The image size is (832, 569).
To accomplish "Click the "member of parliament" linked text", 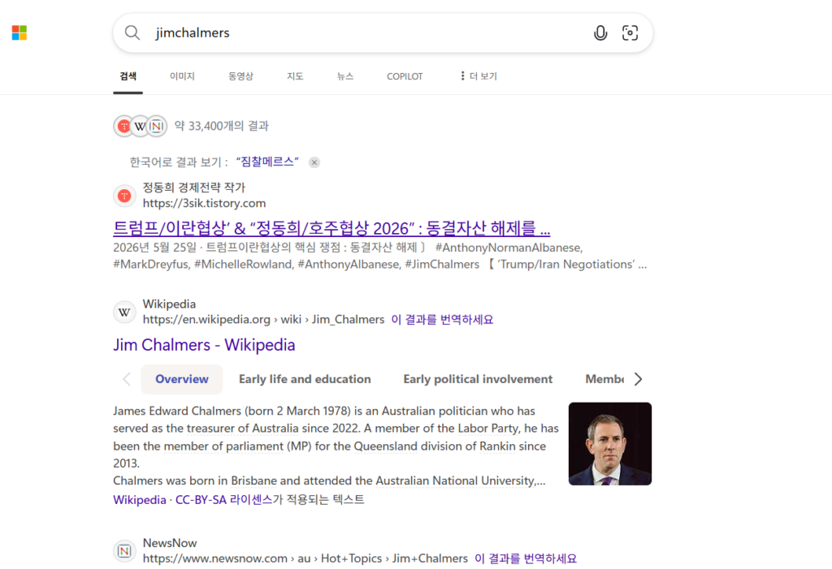I will click(223, 446).
